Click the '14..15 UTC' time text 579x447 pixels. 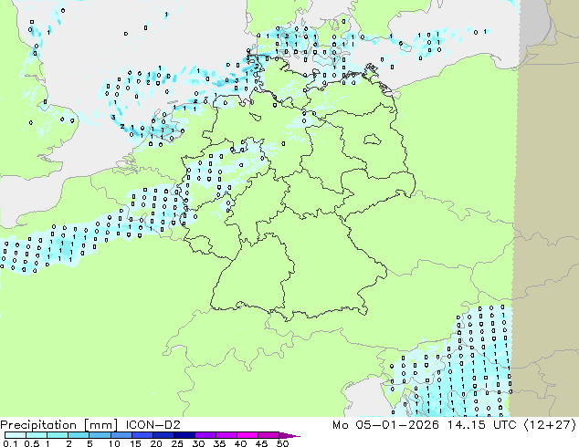(x=481, y=425)
